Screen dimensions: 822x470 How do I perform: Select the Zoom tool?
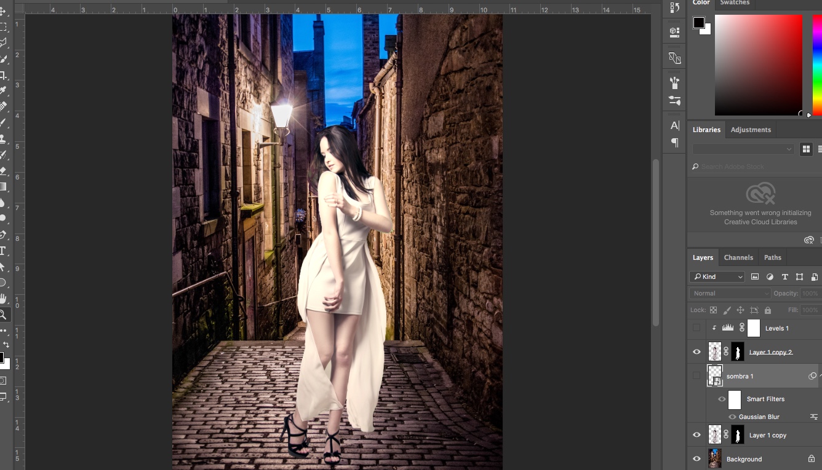[2, 315]
